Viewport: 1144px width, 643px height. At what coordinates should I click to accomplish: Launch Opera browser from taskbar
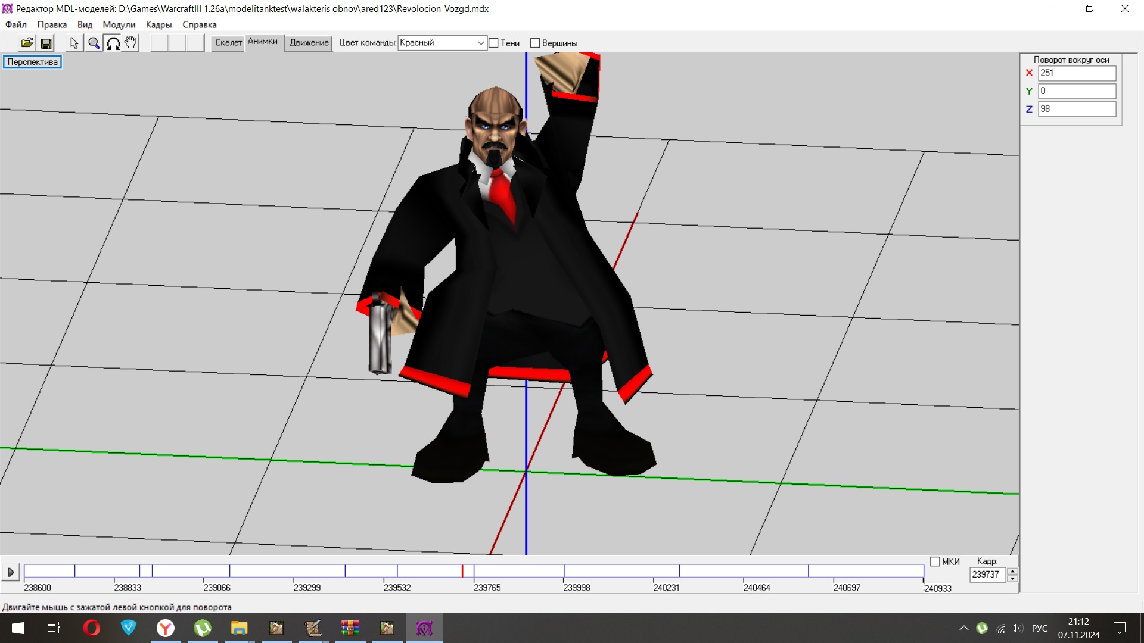pos(92,628)
